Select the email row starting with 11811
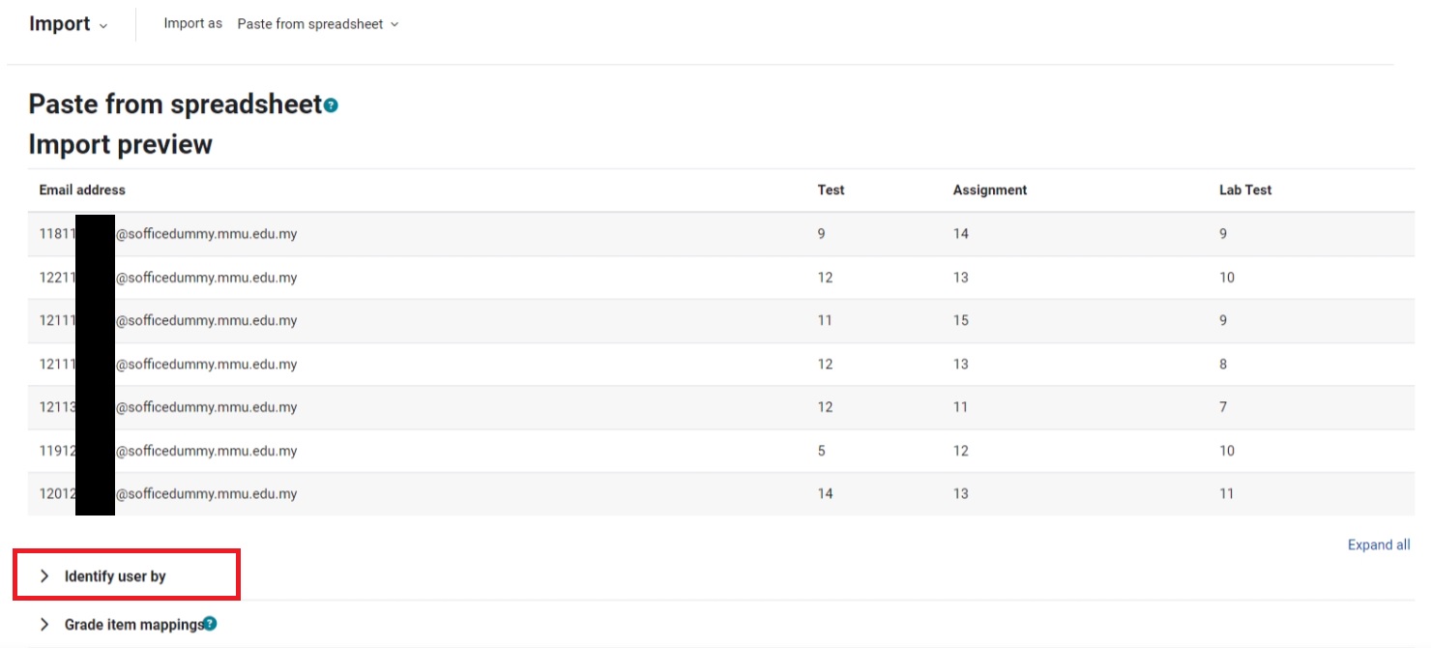Viewport: 1431px width, 648px height. (x=206, y=234)
